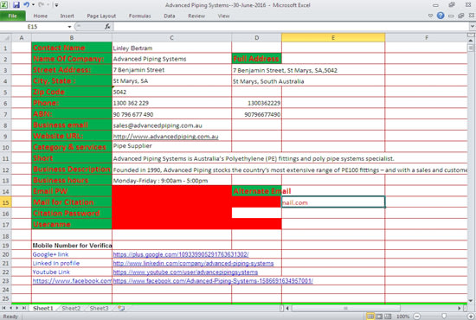Click the insert function fx icon
Image resolution: width=476 pixels, height=320 pixels.
[107, 27]
